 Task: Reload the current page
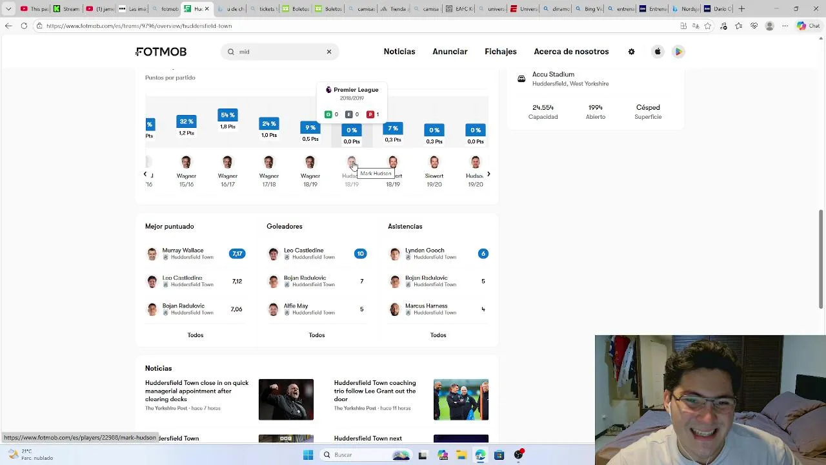point(24,26)
